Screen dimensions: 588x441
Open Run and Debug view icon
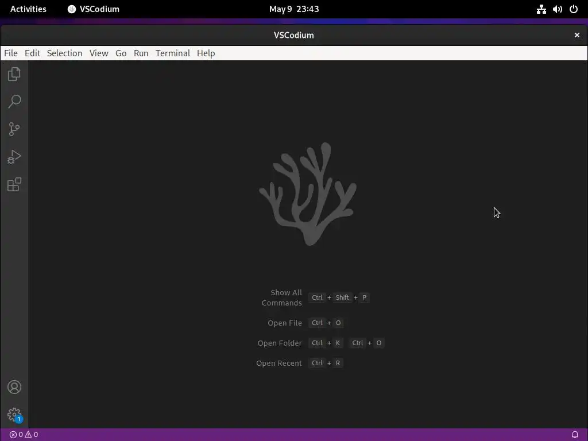click(x=14, y=157)
